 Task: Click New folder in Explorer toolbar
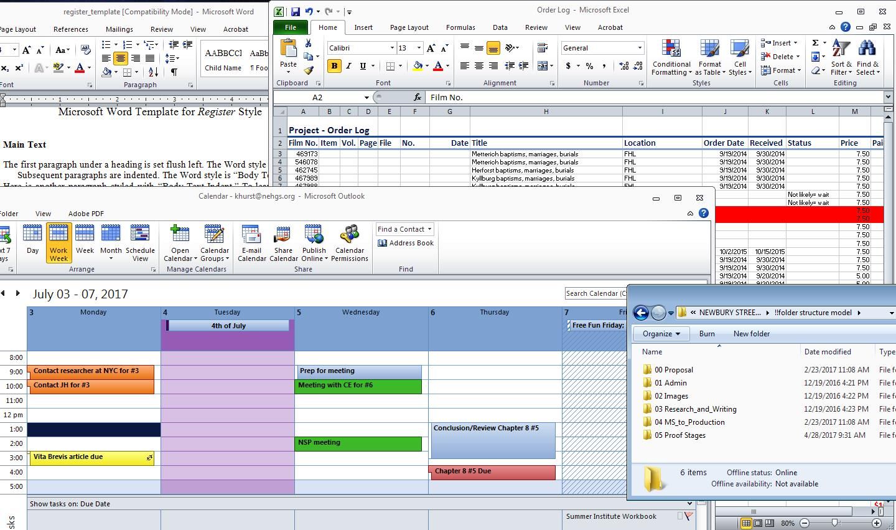(752, 334)
